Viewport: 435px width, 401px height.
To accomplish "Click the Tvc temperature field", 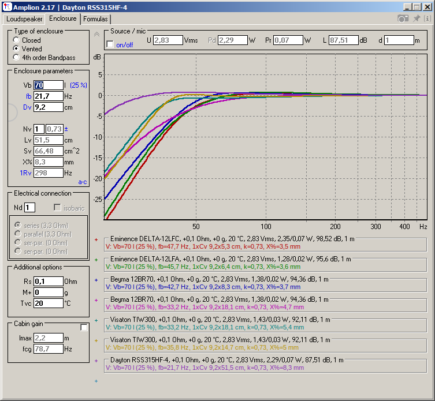I will pos(49,303).
